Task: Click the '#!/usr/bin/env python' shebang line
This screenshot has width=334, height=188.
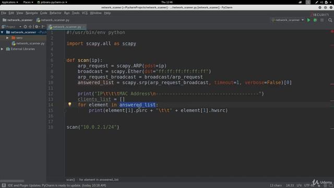Action: (x=96, y=32)
